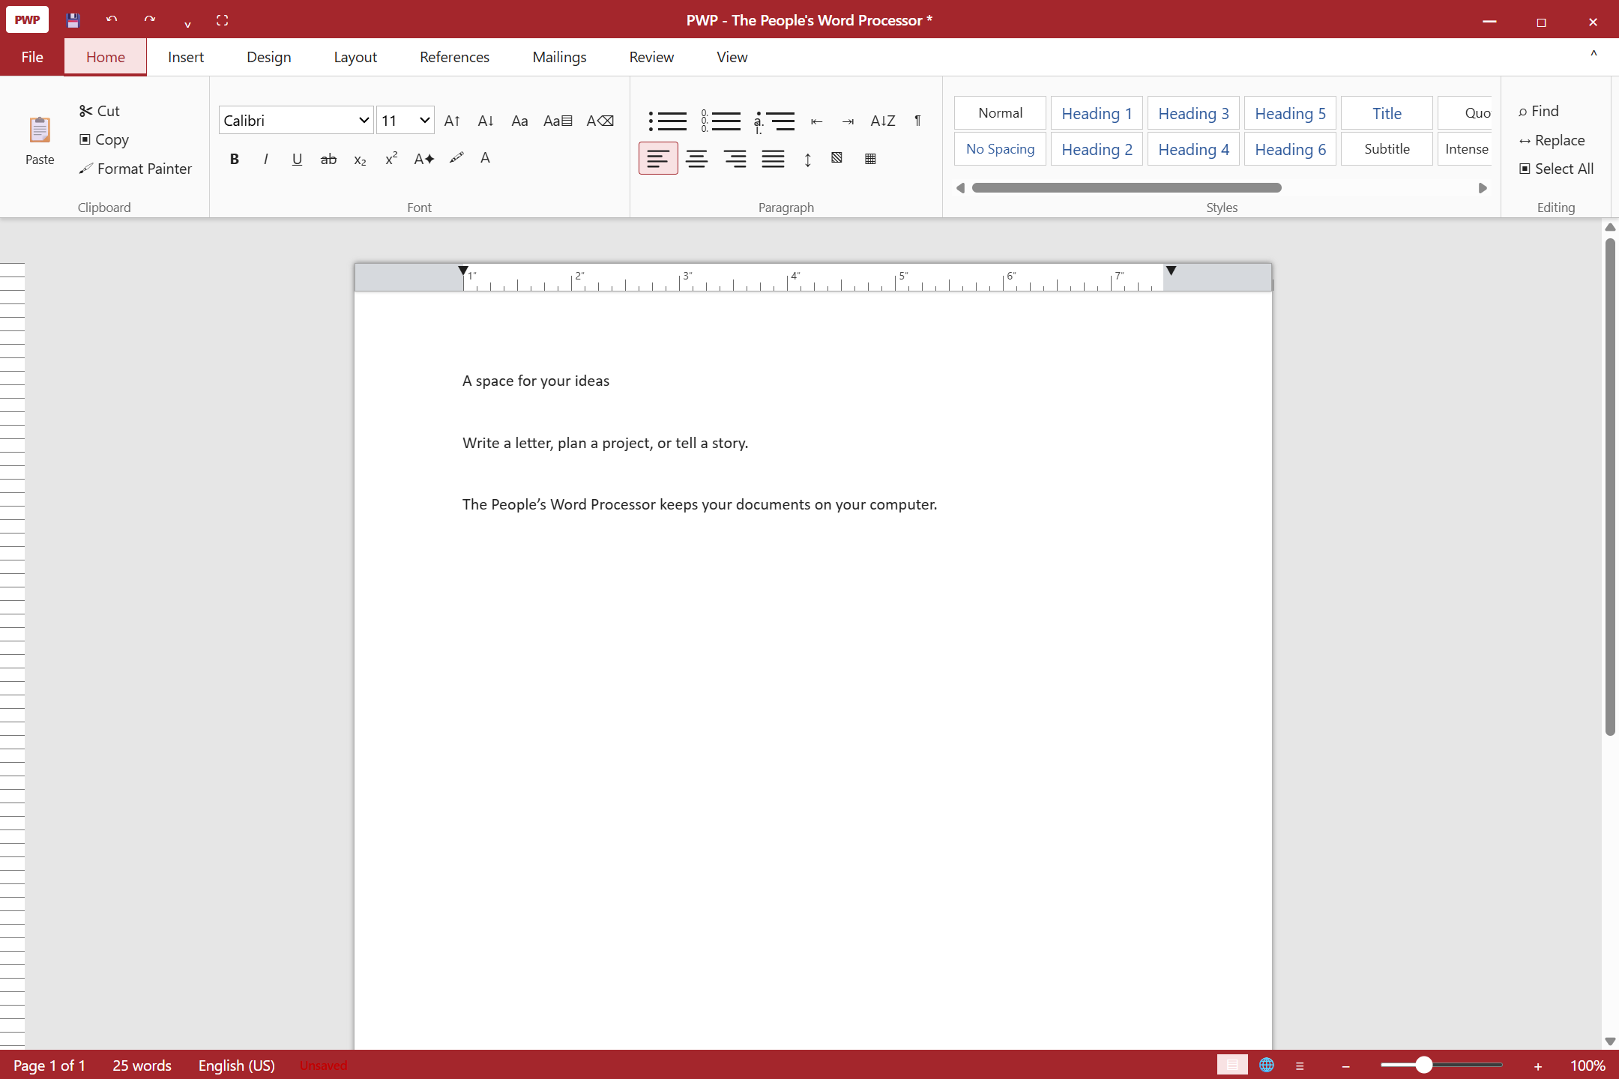This screenshot has width=1619, height=1079.
Task: Insert a numbered list
Action: tap(721, 121)
